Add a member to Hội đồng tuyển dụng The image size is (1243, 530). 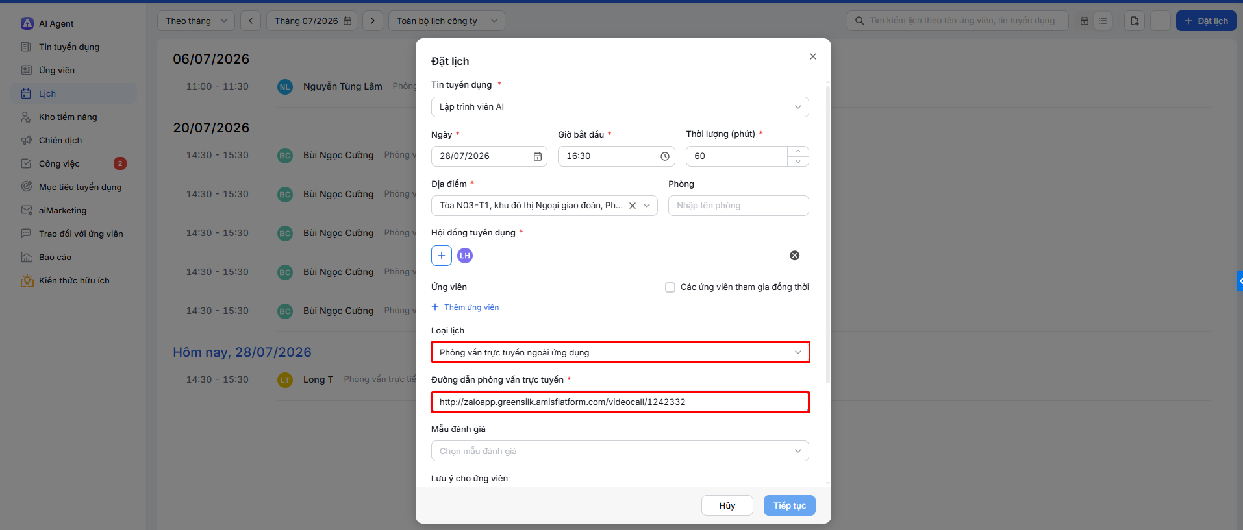[x=442, y=256]
